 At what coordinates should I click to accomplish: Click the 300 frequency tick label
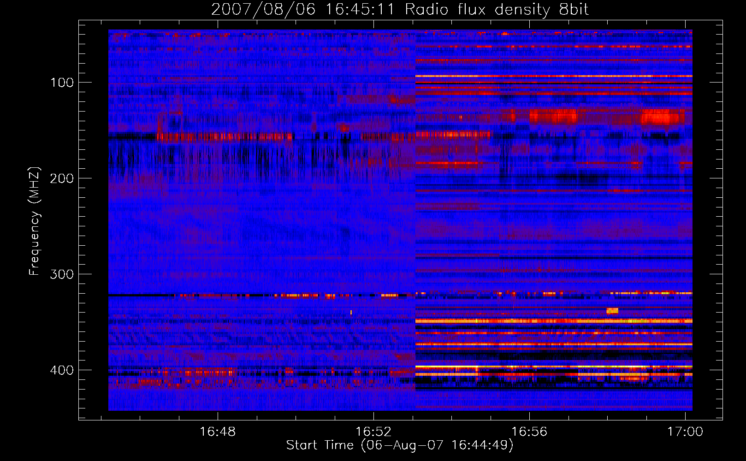point(62,274)
